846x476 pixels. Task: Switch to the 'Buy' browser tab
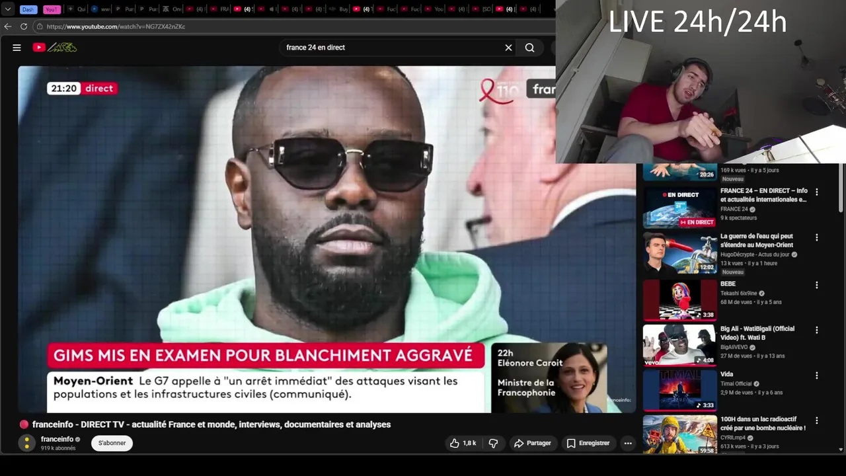(x=339, y=9)
